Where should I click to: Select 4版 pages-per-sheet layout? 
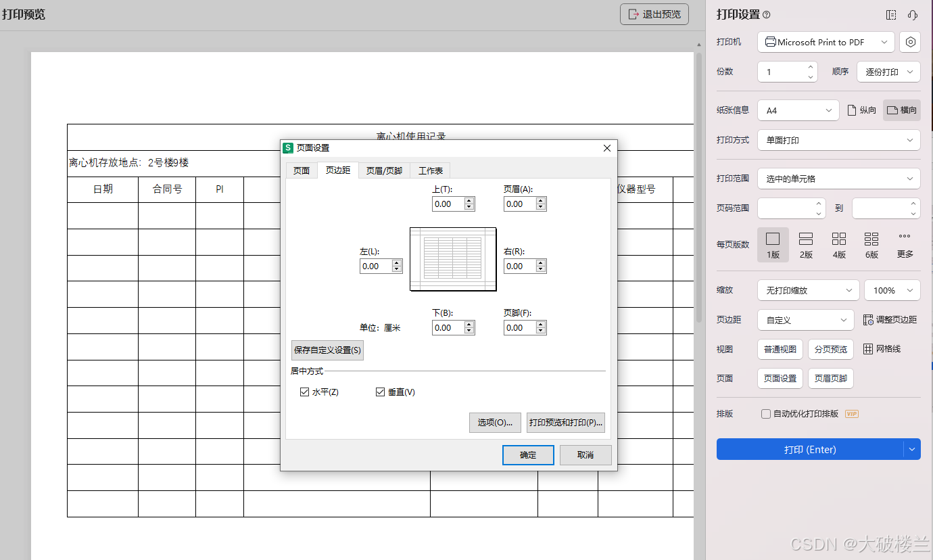(839, 245)
